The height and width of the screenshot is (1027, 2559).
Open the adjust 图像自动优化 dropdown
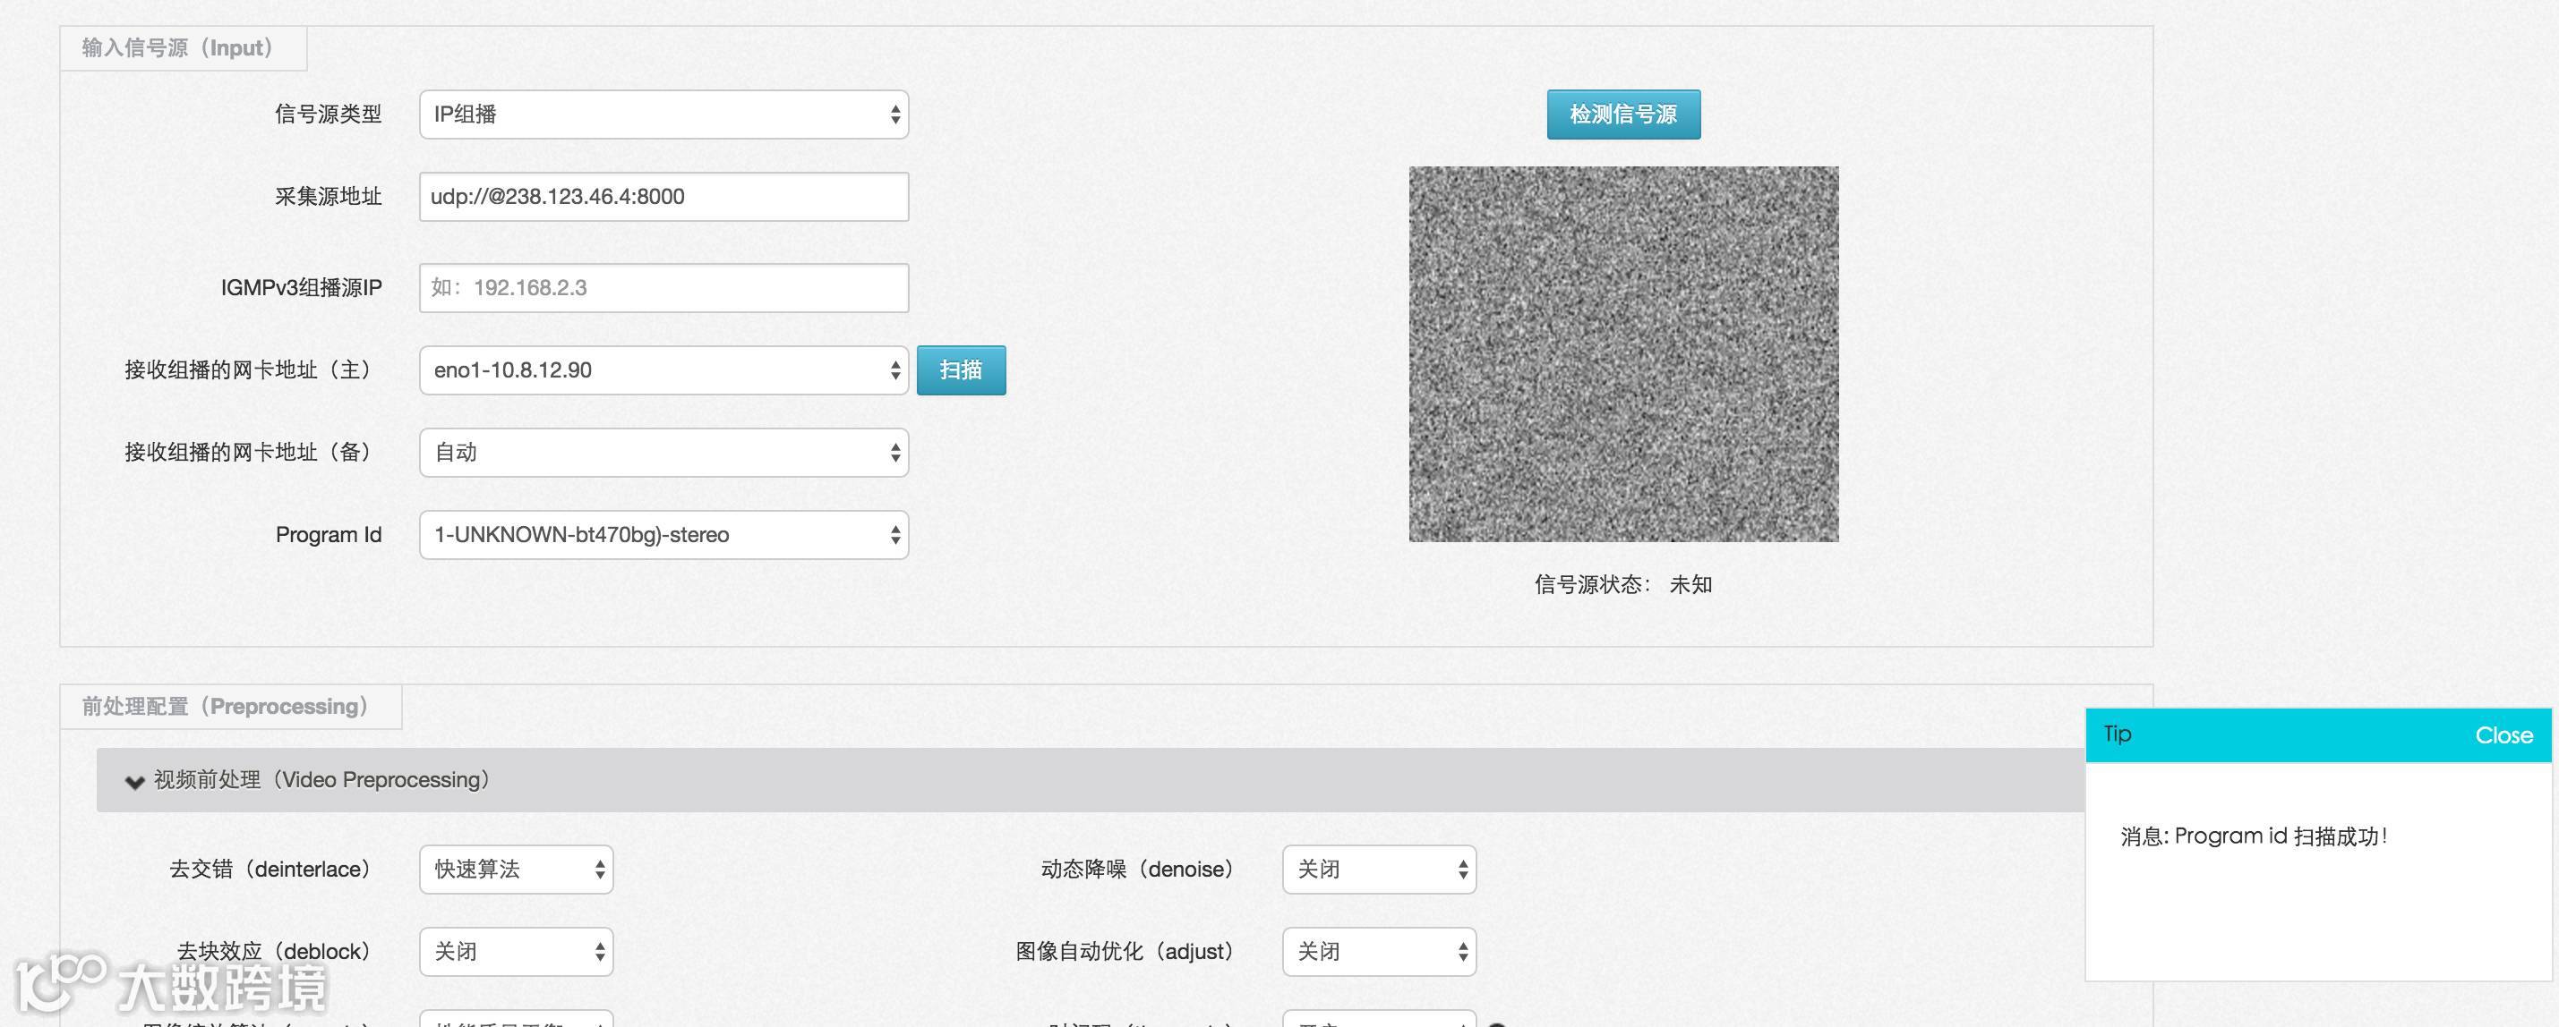[1378, 952]
